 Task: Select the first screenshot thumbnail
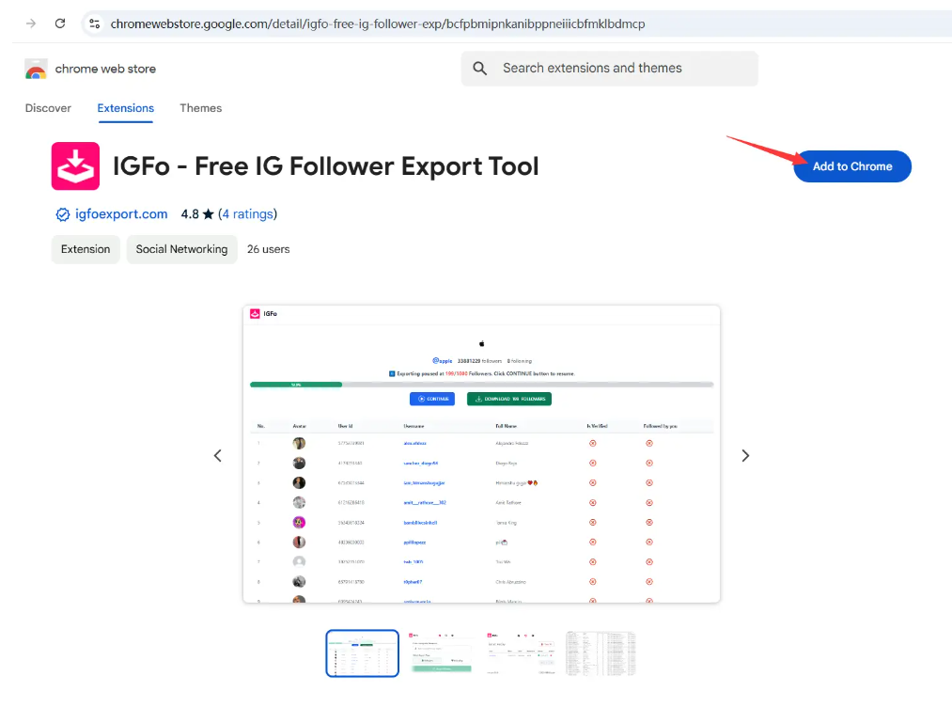pos(363,653)
